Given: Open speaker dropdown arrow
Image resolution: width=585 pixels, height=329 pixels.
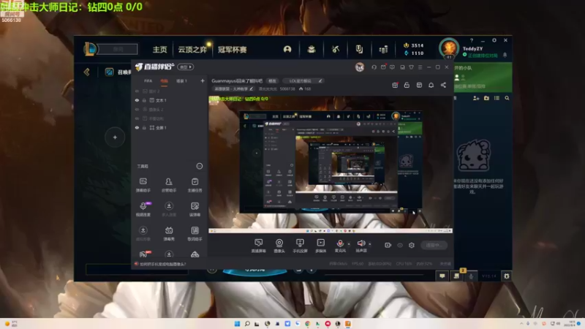Looking at the screenshot, I should [370, 244].
